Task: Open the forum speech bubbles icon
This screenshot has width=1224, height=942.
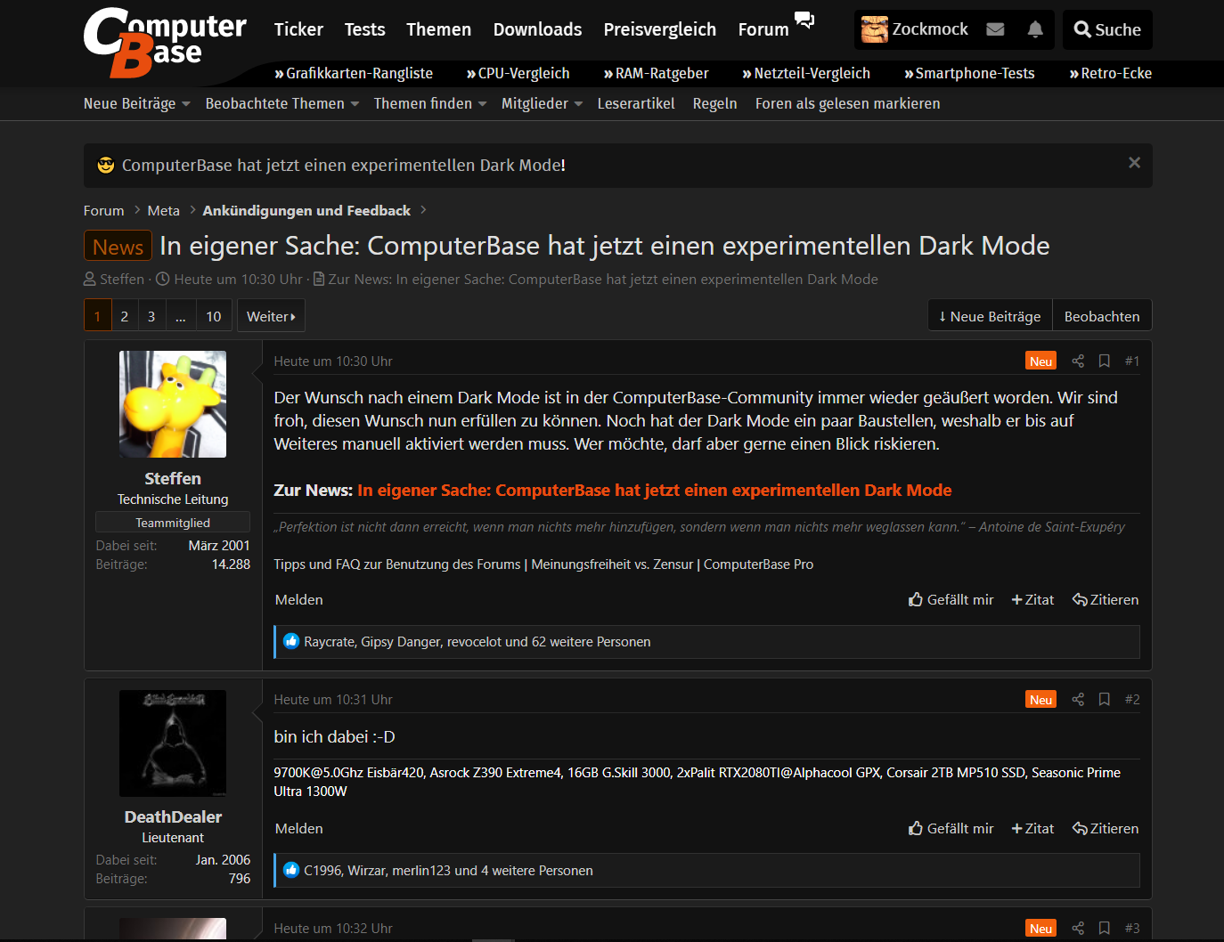Action: pyautogui.click(x=804, y=20)
